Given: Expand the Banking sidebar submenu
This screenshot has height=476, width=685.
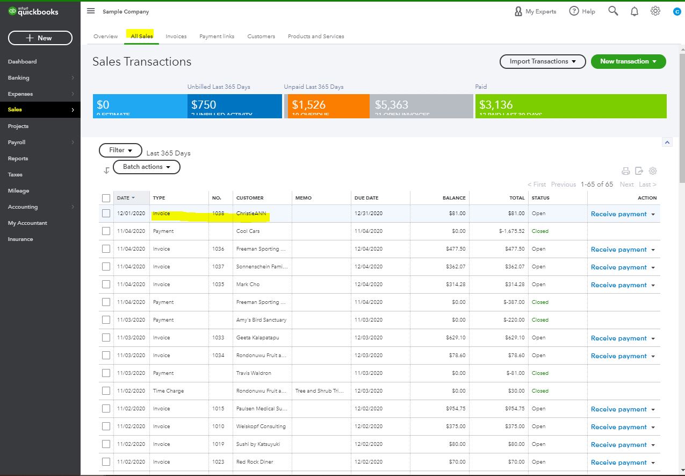Looking at the screenshot, I should click(x=73, y=78).
